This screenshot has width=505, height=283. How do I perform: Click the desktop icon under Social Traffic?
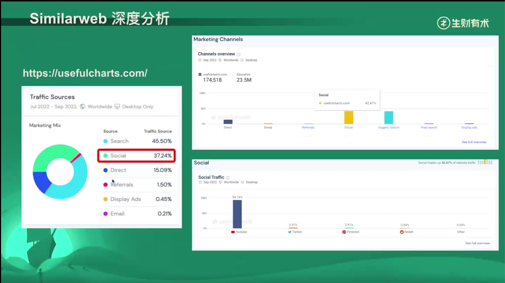tap(242, 182)
